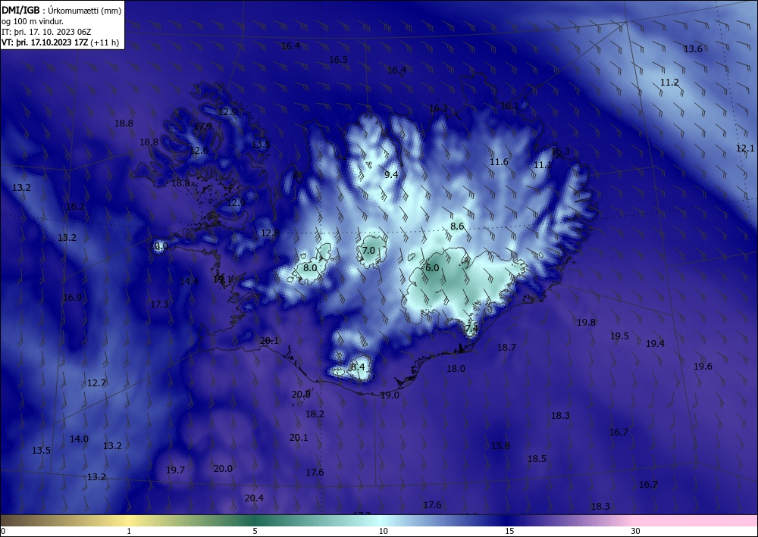Click the value "11.2" in the light band
Viewport: 758px width, 537px height.
[x=669, y=82]
